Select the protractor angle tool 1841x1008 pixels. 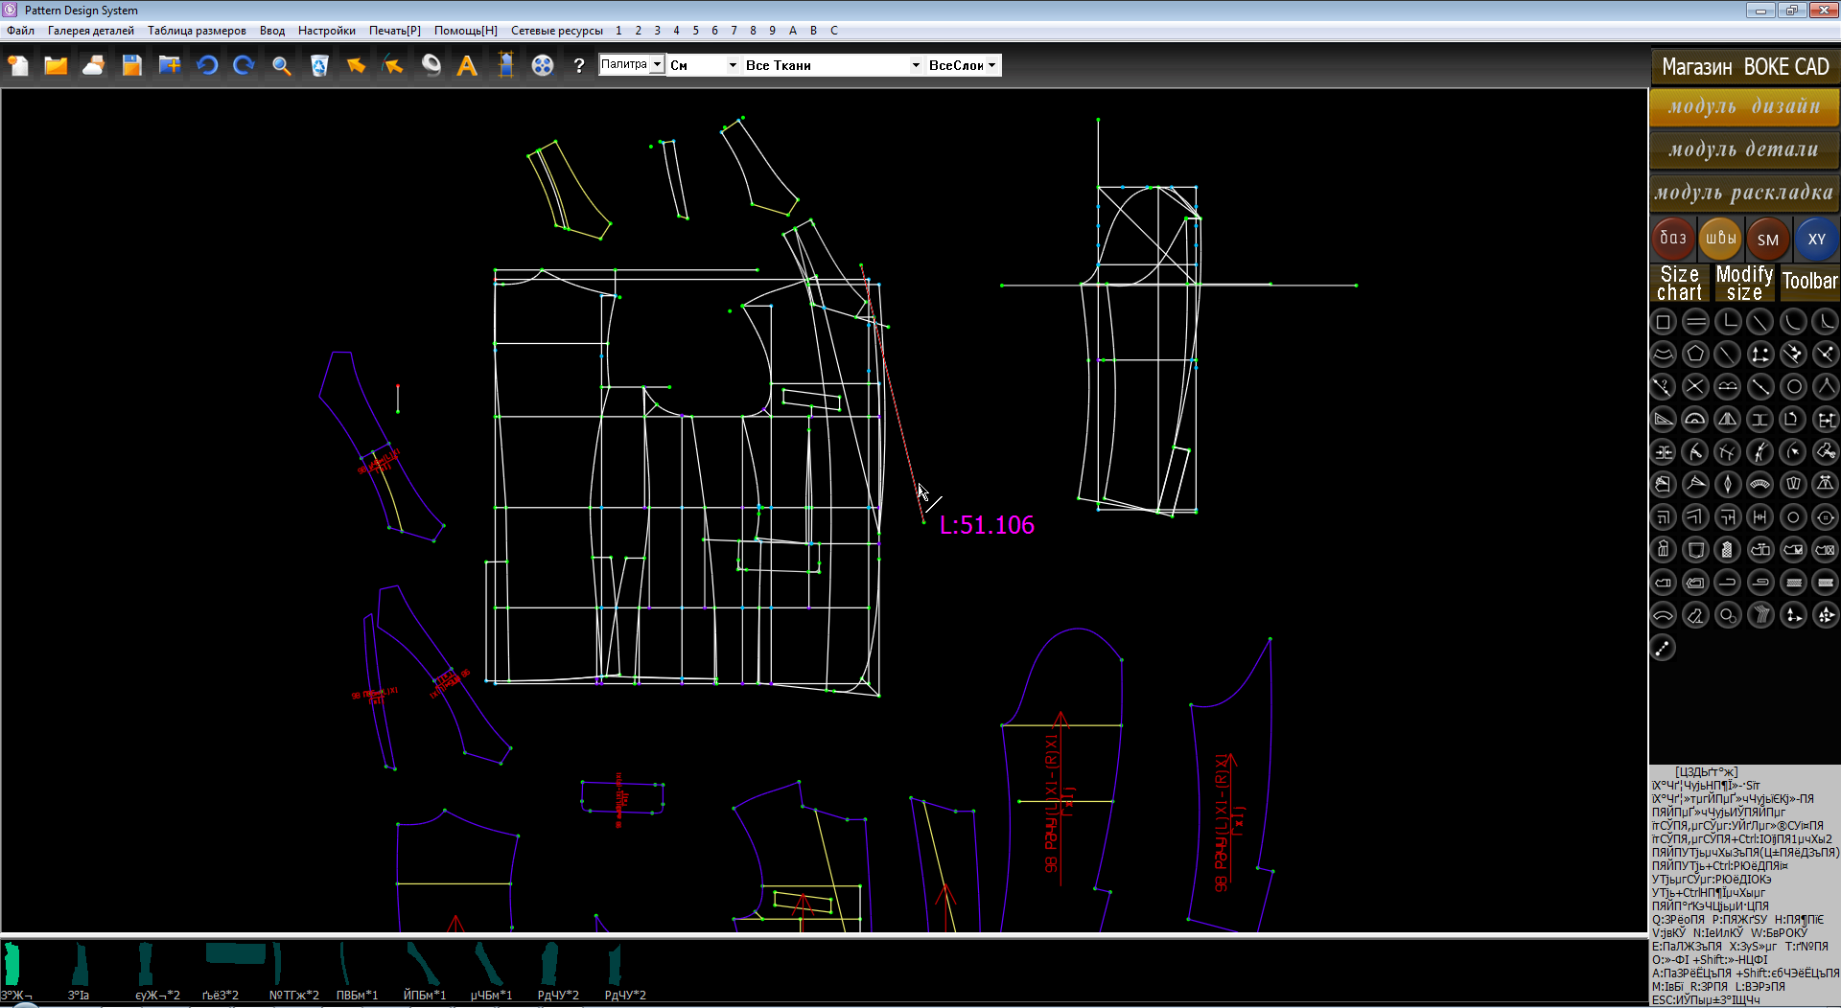tap(1695, 420)
